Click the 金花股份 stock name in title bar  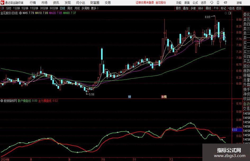click(161, 3)
